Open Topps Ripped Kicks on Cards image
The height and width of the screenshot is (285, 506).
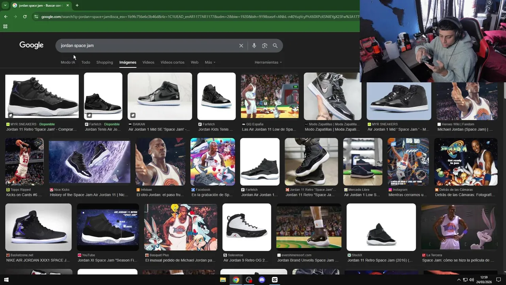(25, 161)
